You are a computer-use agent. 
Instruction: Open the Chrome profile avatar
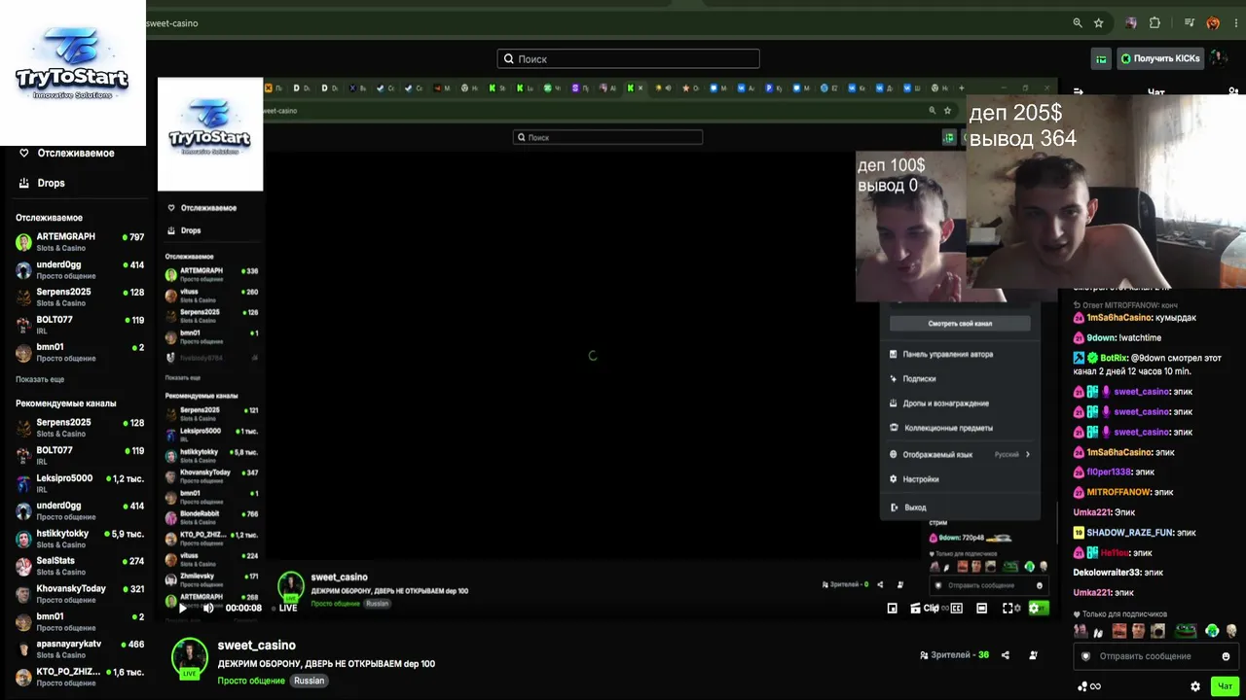(1213, 23)
